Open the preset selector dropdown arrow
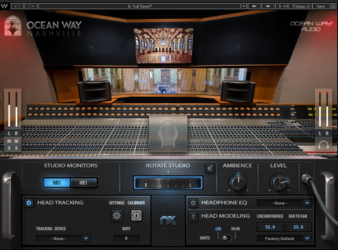 [243, 6]
